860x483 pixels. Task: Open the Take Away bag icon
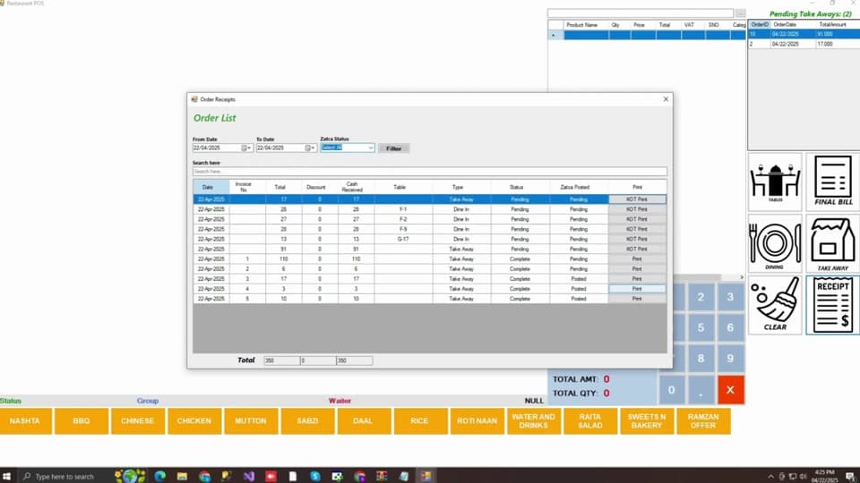pos(832,243)
